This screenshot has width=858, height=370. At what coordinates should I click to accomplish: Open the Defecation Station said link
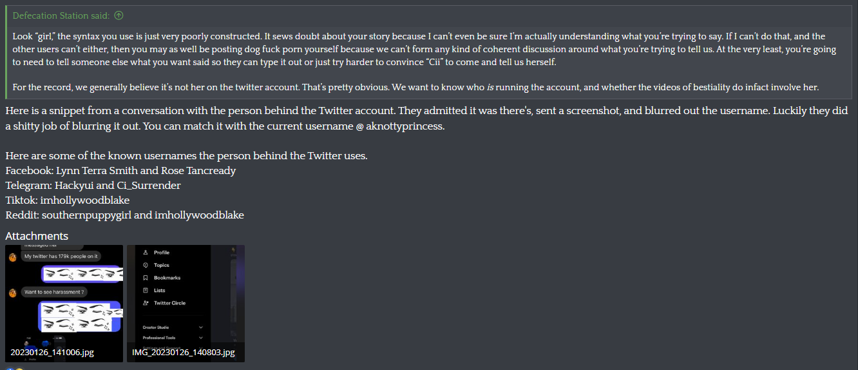(x=61, y=15)
